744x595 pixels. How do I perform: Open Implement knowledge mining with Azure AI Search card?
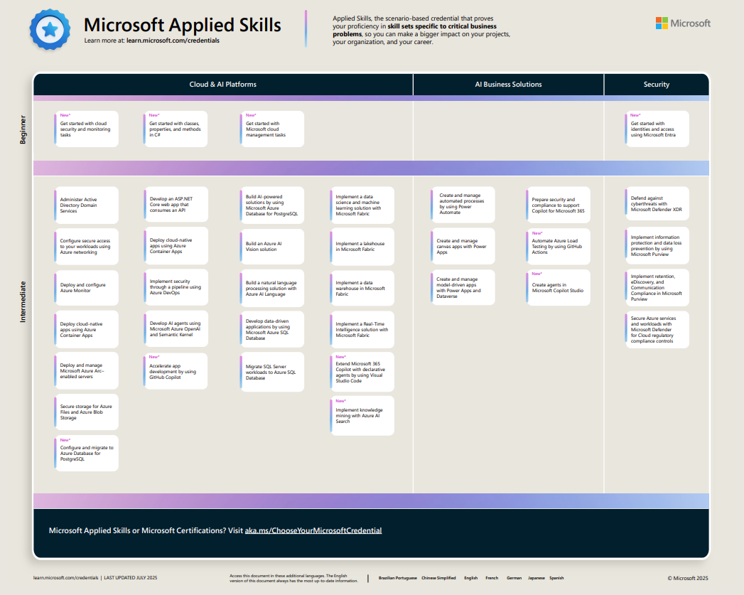coord(362,416)
